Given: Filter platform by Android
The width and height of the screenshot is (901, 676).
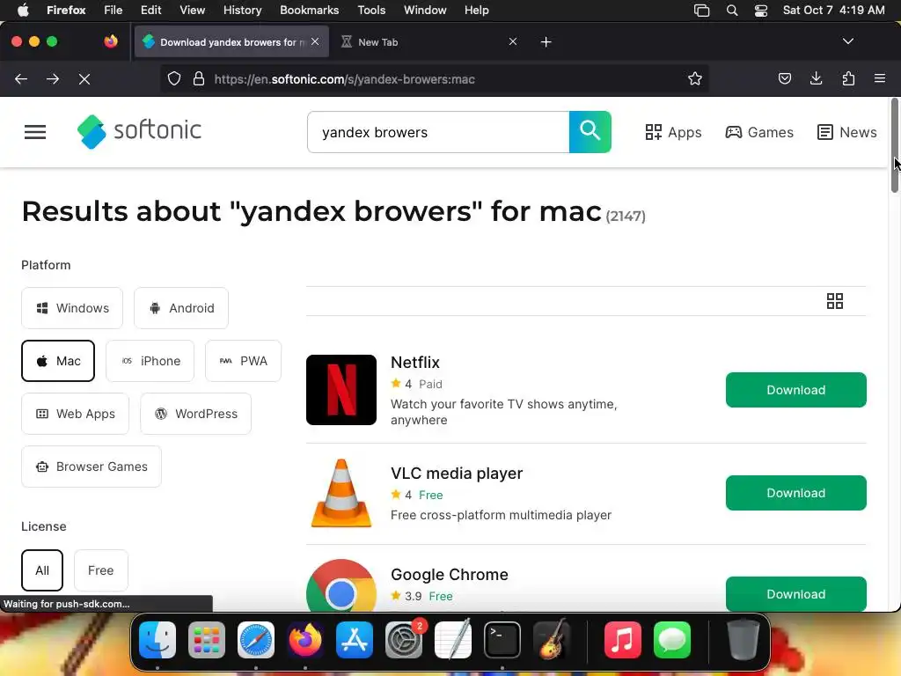Looking at the screenshot, I should tap(181, 308).
